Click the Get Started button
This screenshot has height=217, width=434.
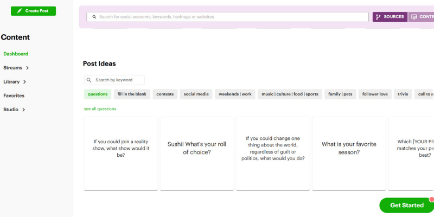click(x=406, y=206)
